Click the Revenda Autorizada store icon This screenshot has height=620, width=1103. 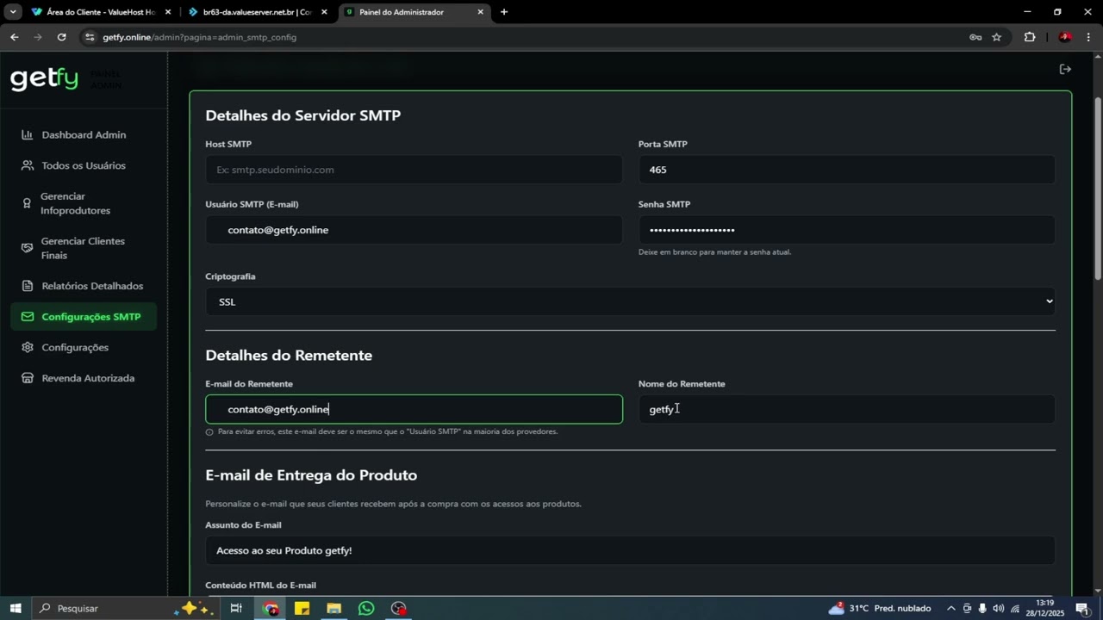[27, 378]
